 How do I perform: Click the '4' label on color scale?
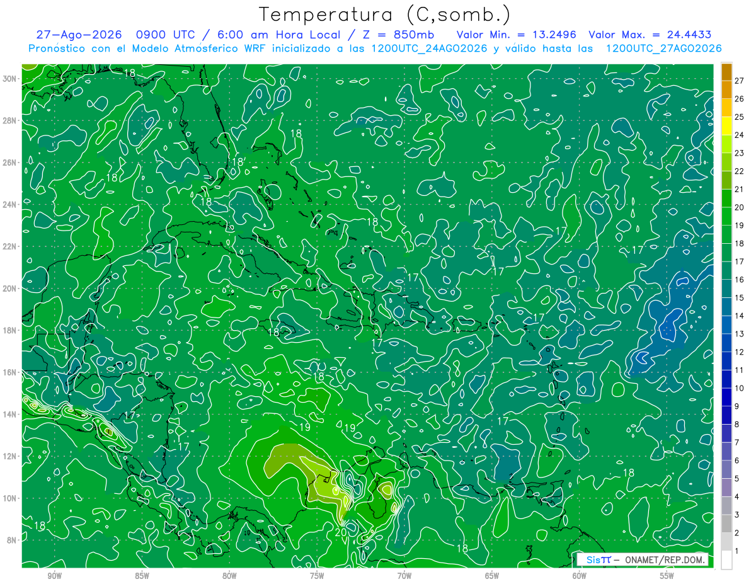(737, 497)
